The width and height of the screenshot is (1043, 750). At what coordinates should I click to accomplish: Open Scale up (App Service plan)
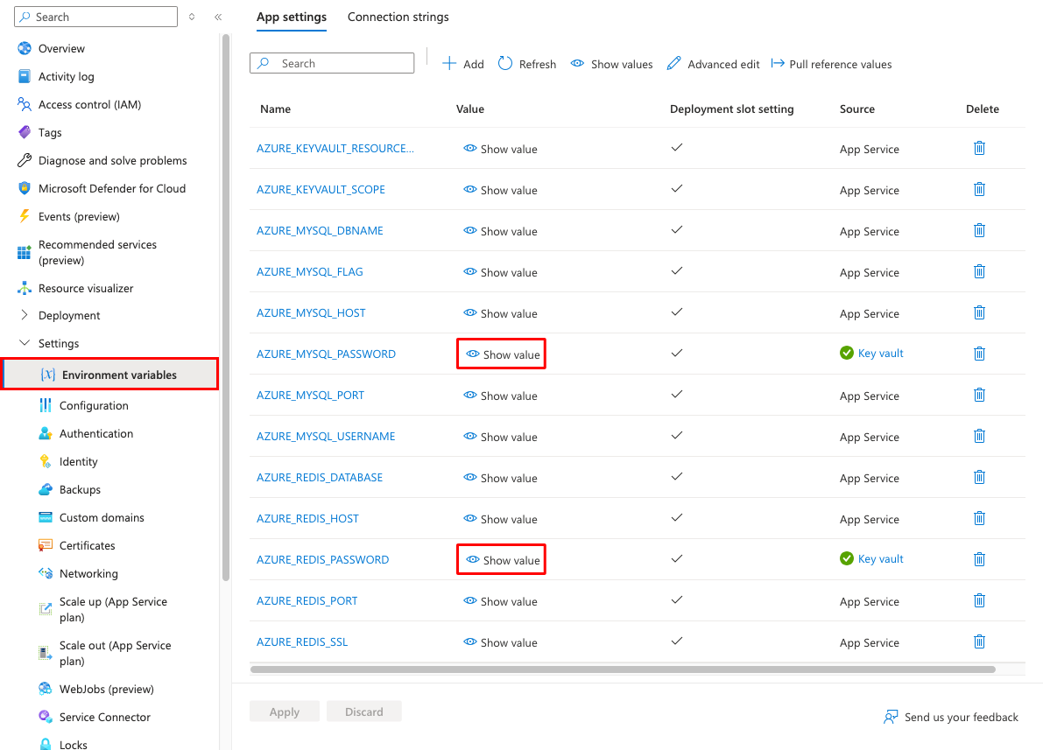[x=113, y=609]
